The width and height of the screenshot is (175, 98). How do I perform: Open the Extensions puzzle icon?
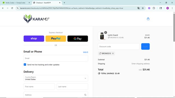pos(154,8)
